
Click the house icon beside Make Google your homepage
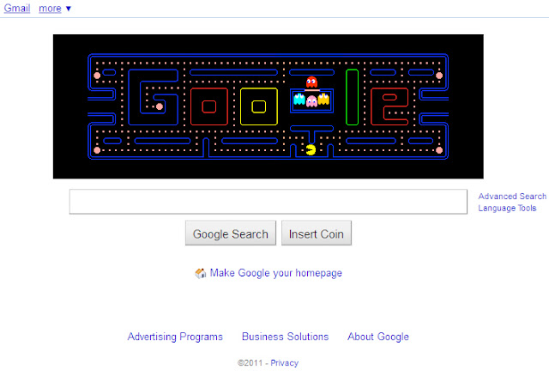coord(200,273)
